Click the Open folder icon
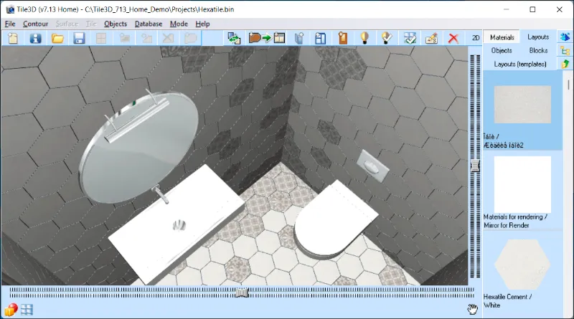Image resolution: width=574 pixels, height=319 pixels. (x=57, y=38)
